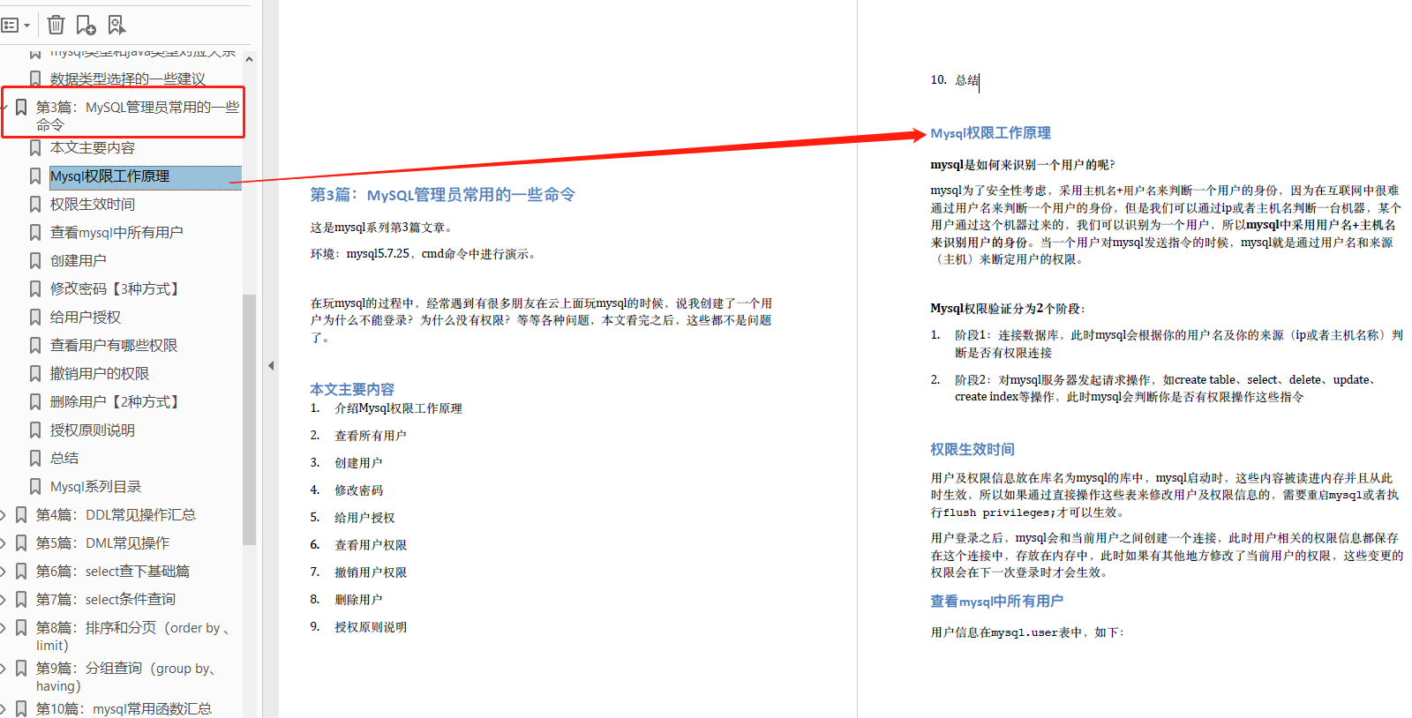Open bookmark 给用户授权

(86, 318)
